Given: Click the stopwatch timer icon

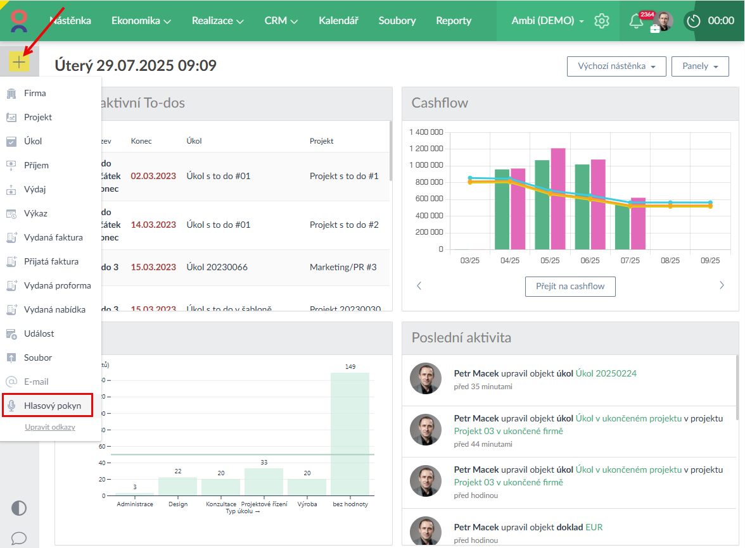Looking at the screenshot, I should 693,21.
